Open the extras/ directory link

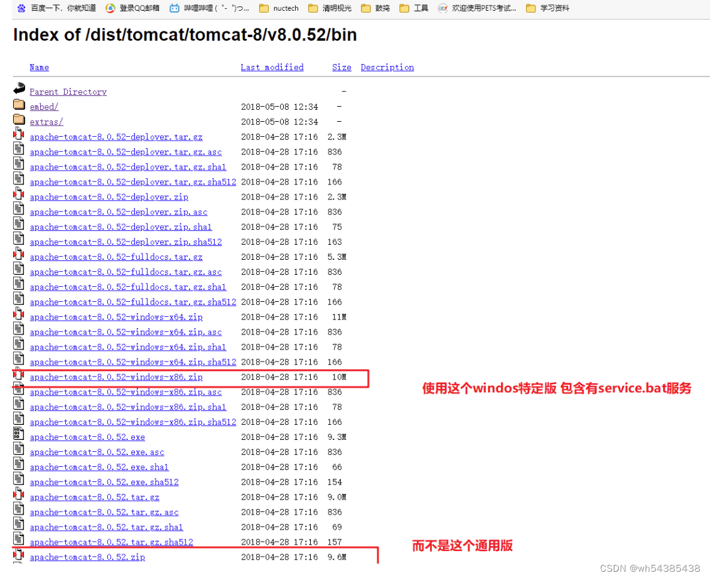(46, 122)
